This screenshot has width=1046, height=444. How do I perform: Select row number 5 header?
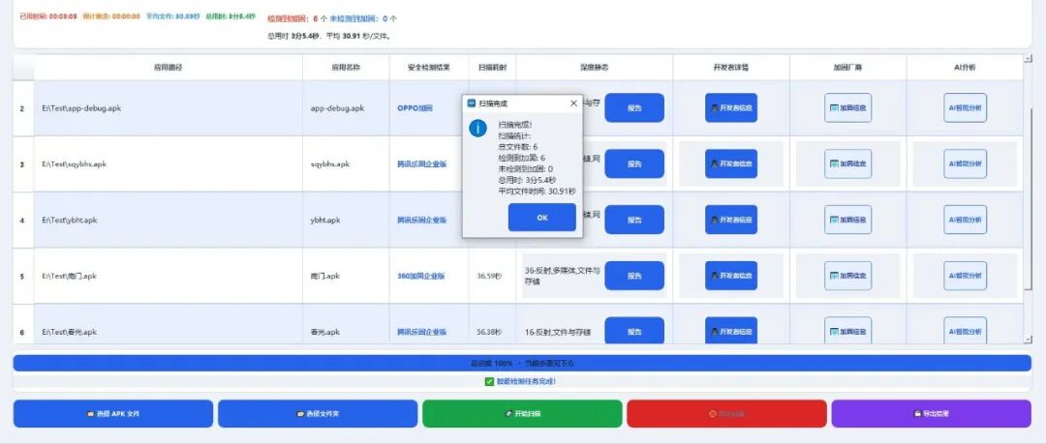[x=23, y=276]
